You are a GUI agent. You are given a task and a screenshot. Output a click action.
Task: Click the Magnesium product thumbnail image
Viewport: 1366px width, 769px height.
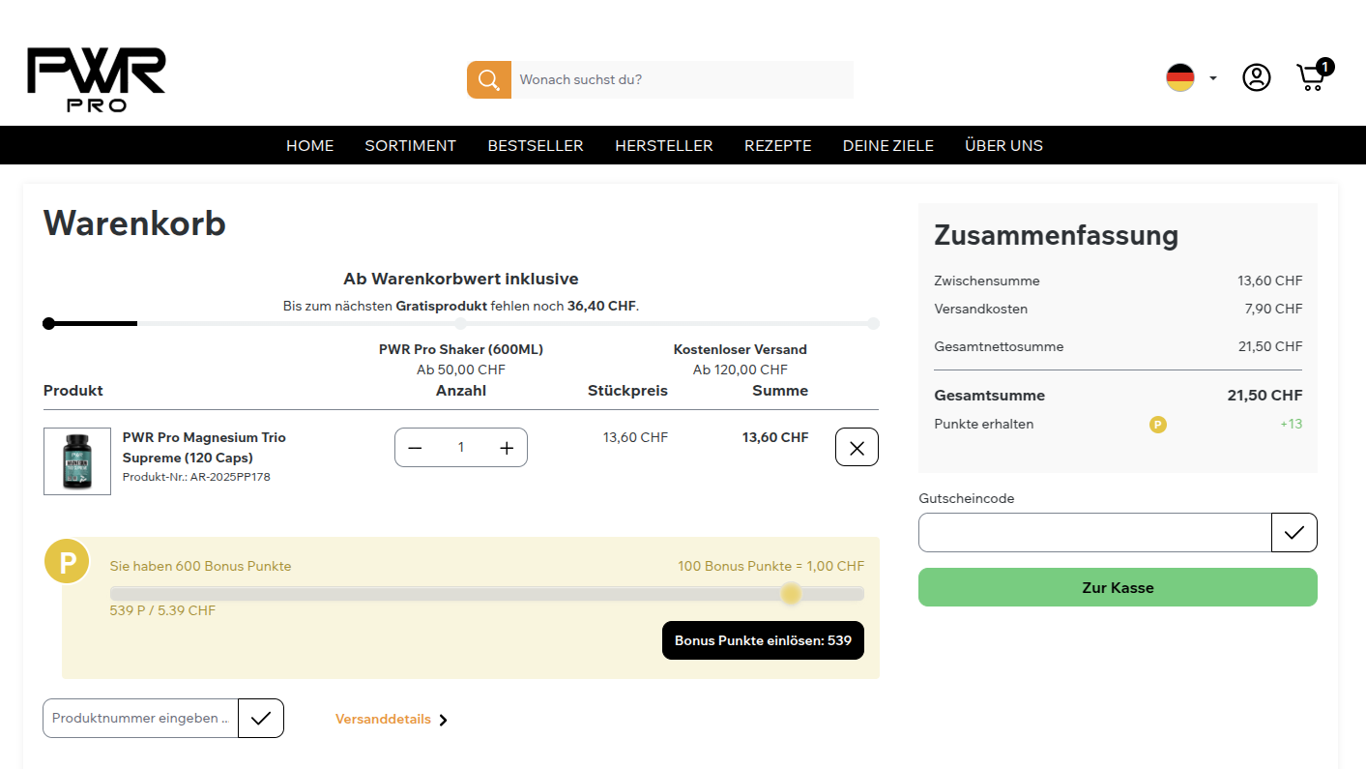[77, 461]
